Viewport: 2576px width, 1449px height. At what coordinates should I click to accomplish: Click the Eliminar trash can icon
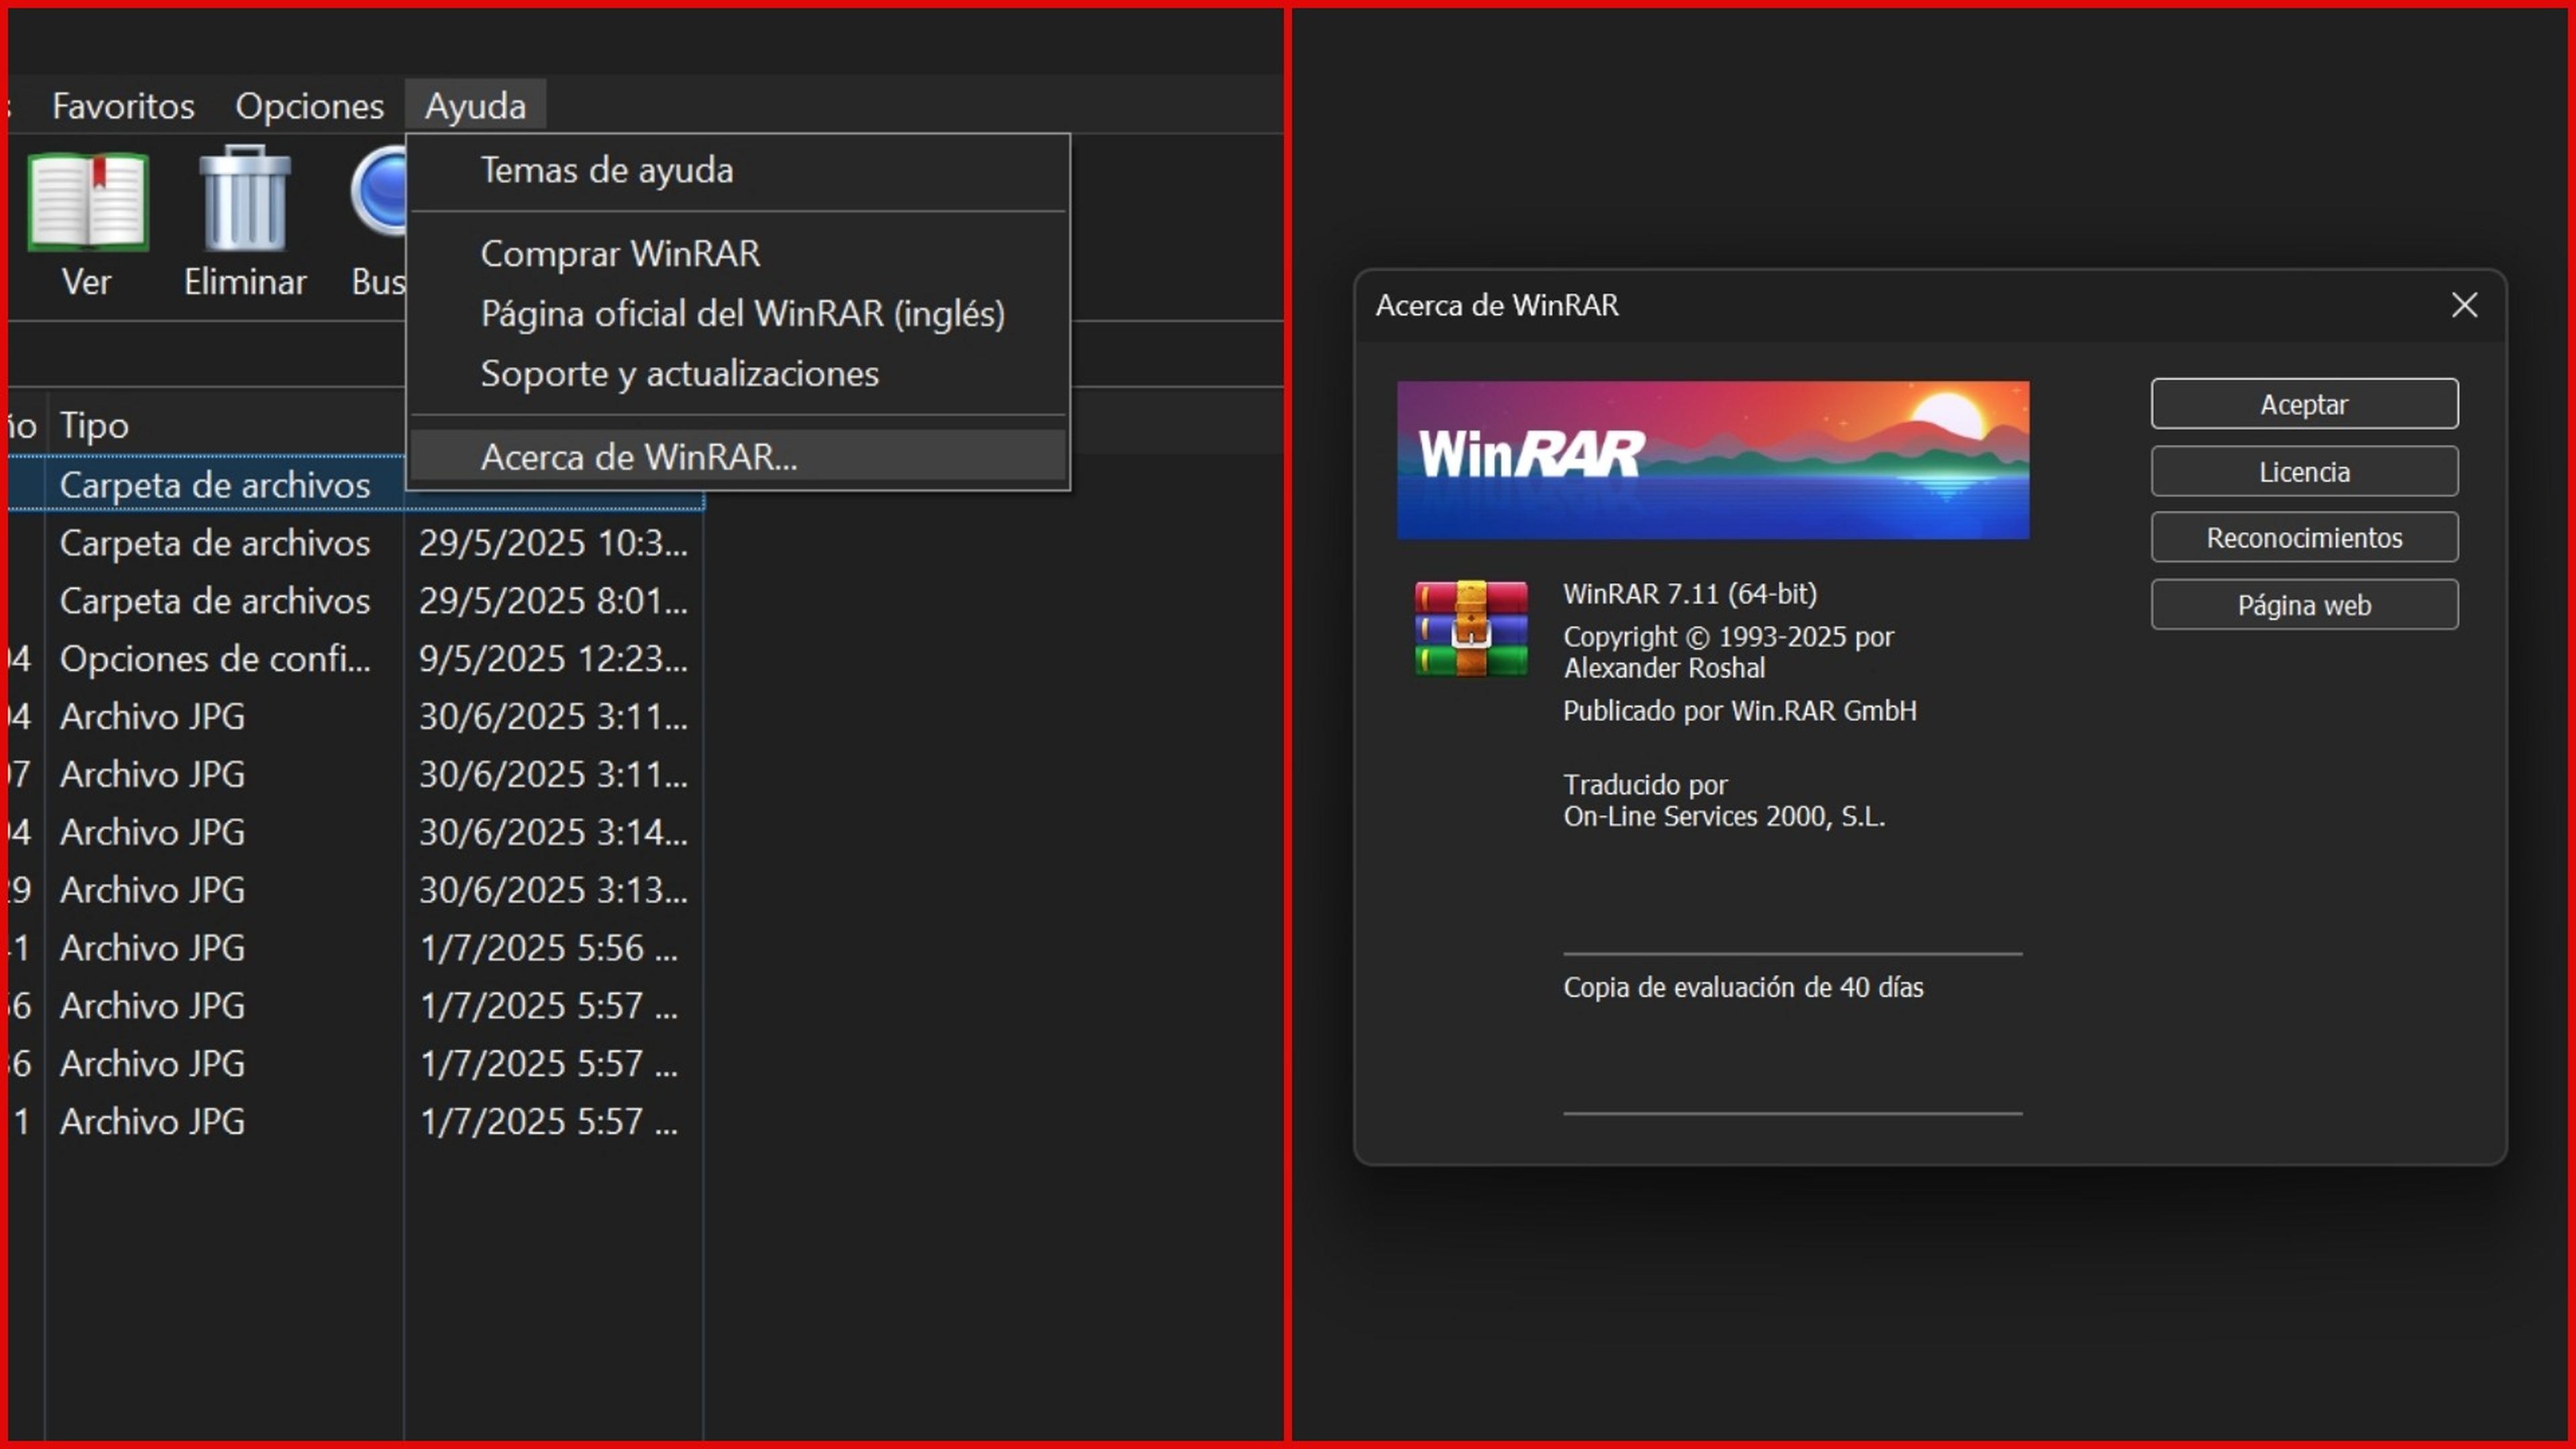click(245, 198)
